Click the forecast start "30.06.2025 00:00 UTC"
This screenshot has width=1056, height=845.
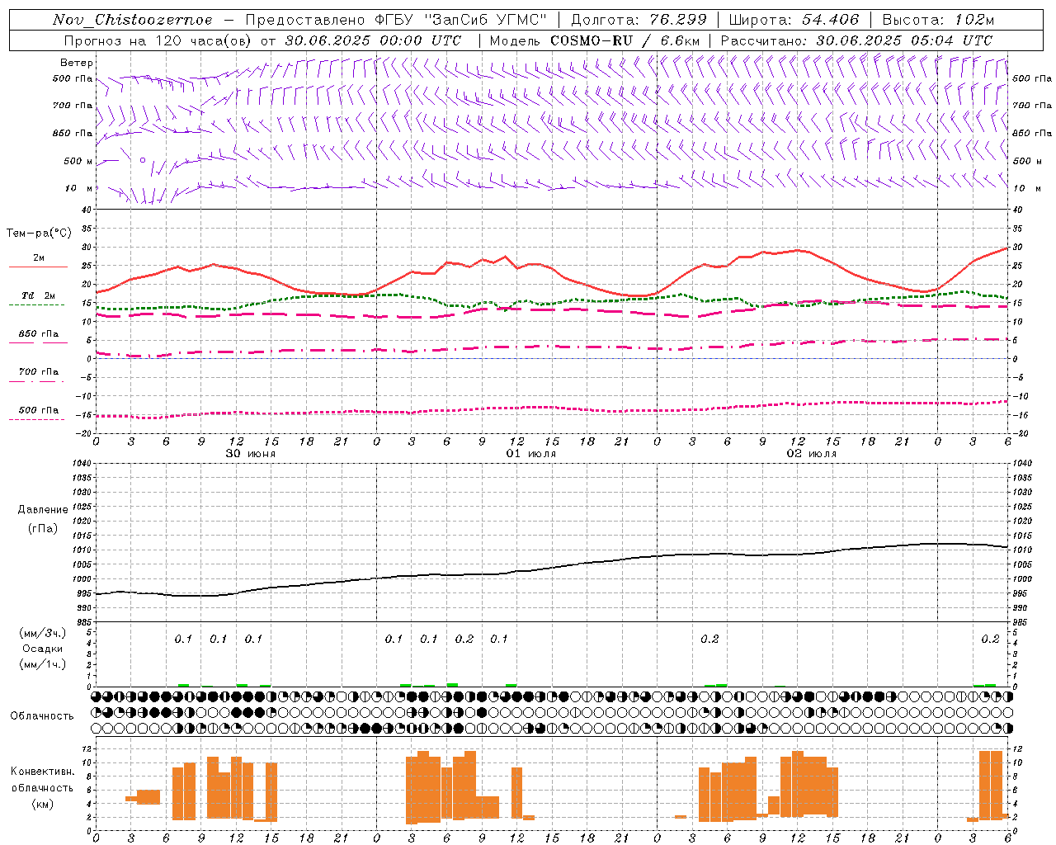[x=373, y=40]
